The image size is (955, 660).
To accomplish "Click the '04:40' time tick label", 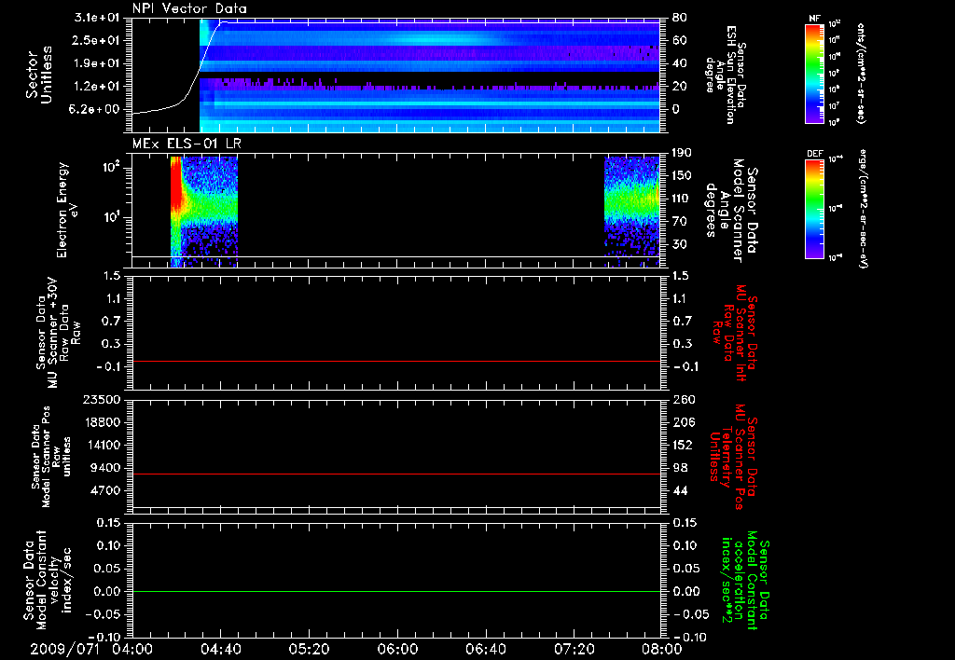I will (x=220, y=649).
